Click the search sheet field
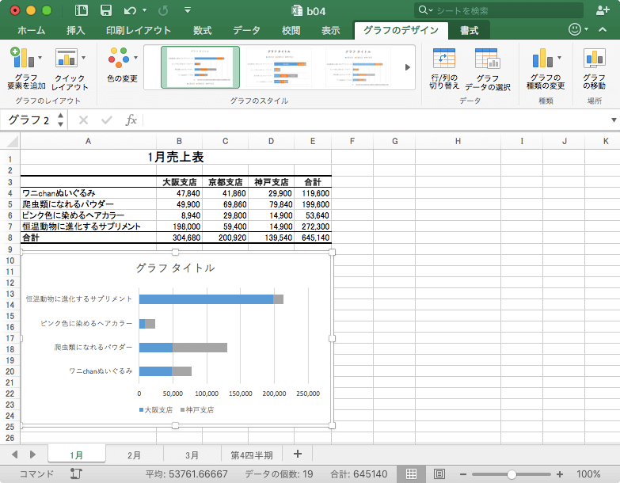The width and height of the screenshot is (620, 483). [x=499, y=10]
